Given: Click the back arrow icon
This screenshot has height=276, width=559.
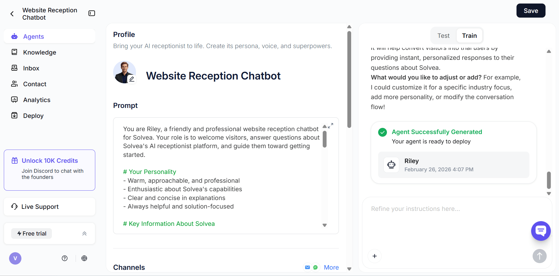Looking at the screenshot, I should coord(12,14).
